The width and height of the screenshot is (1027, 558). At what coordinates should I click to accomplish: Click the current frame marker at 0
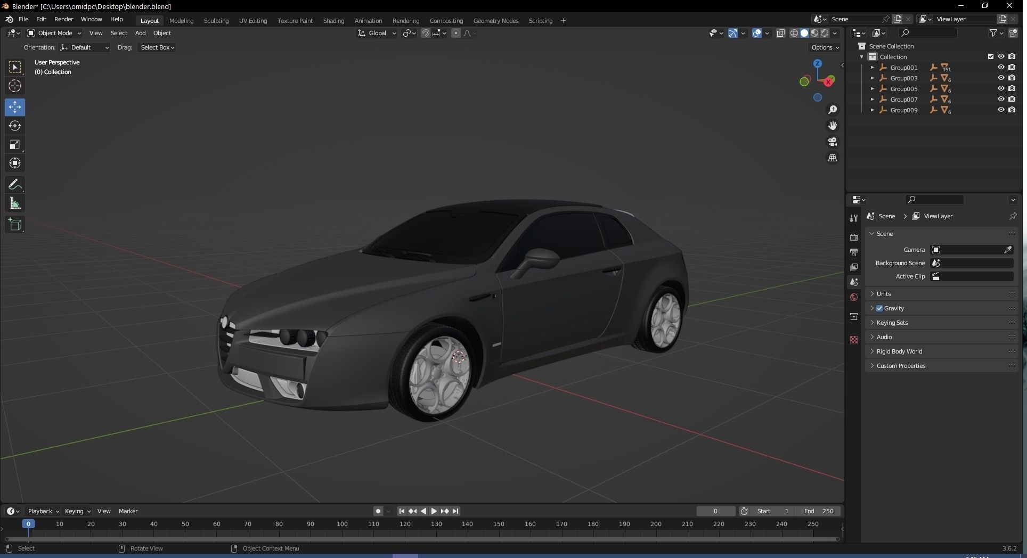(x=29, y=524)
